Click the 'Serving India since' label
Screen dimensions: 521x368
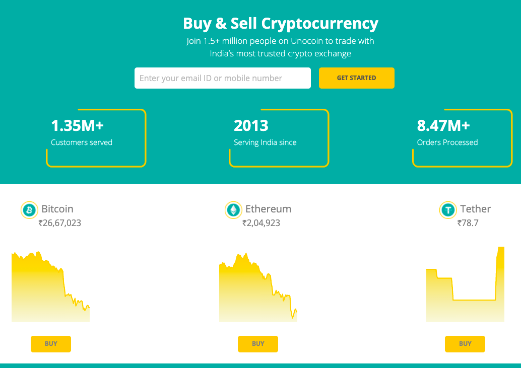[265, 142]
